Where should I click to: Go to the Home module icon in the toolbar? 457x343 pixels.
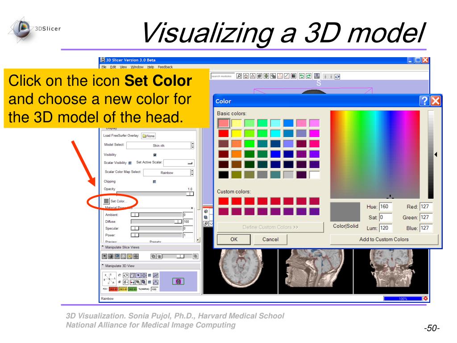pos(246,76)
